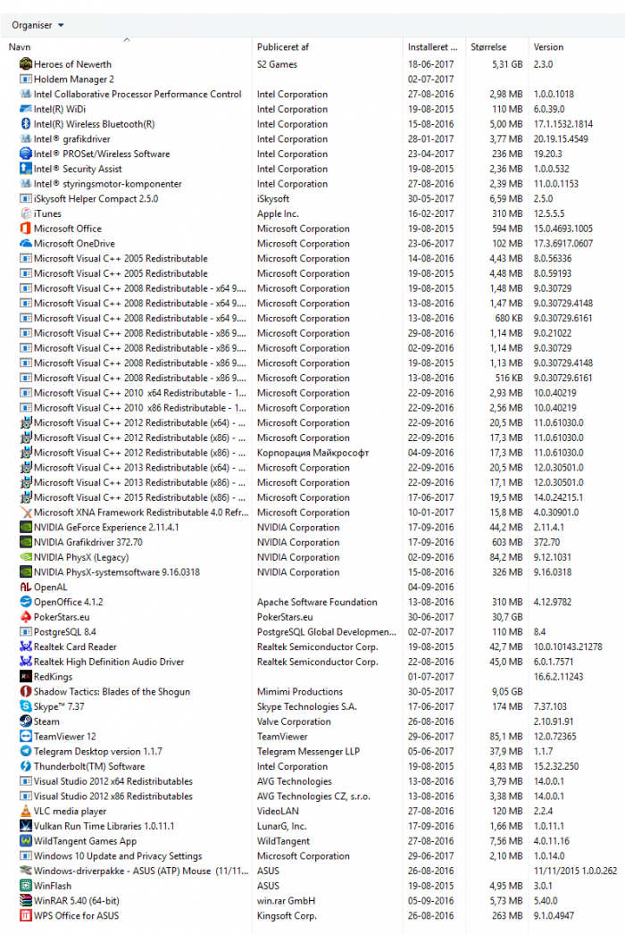Sort by Navn column header
The image size is (625, 934).
pos(20,47)
